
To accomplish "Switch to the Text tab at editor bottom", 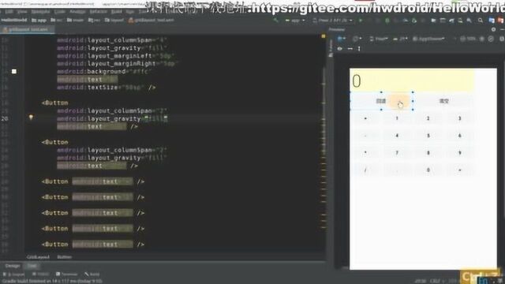I will (x=32, y=266).
